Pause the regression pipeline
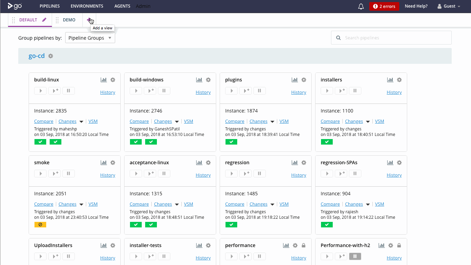 click(x=260, y=174)
